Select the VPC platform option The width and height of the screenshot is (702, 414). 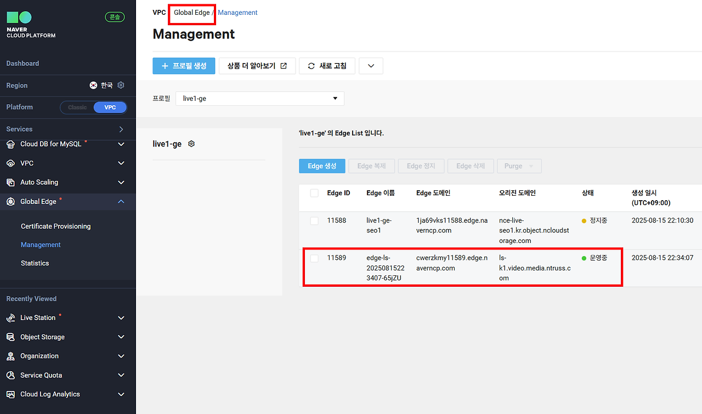[110, 107]
